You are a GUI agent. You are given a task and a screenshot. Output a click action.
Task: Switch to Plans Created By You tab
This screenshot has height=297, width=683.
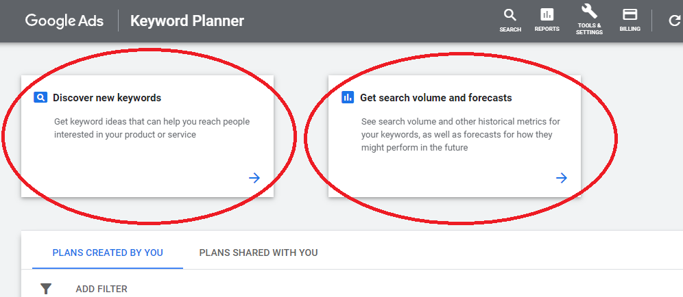(108, 253)
